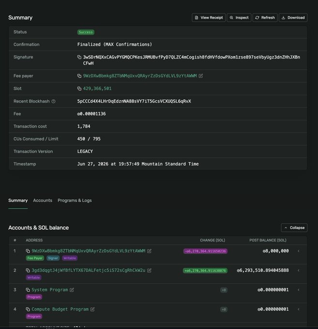Expand Compute Budget Program row chevron
Viewport: 318px width, 329px height.
pos(299,309)
